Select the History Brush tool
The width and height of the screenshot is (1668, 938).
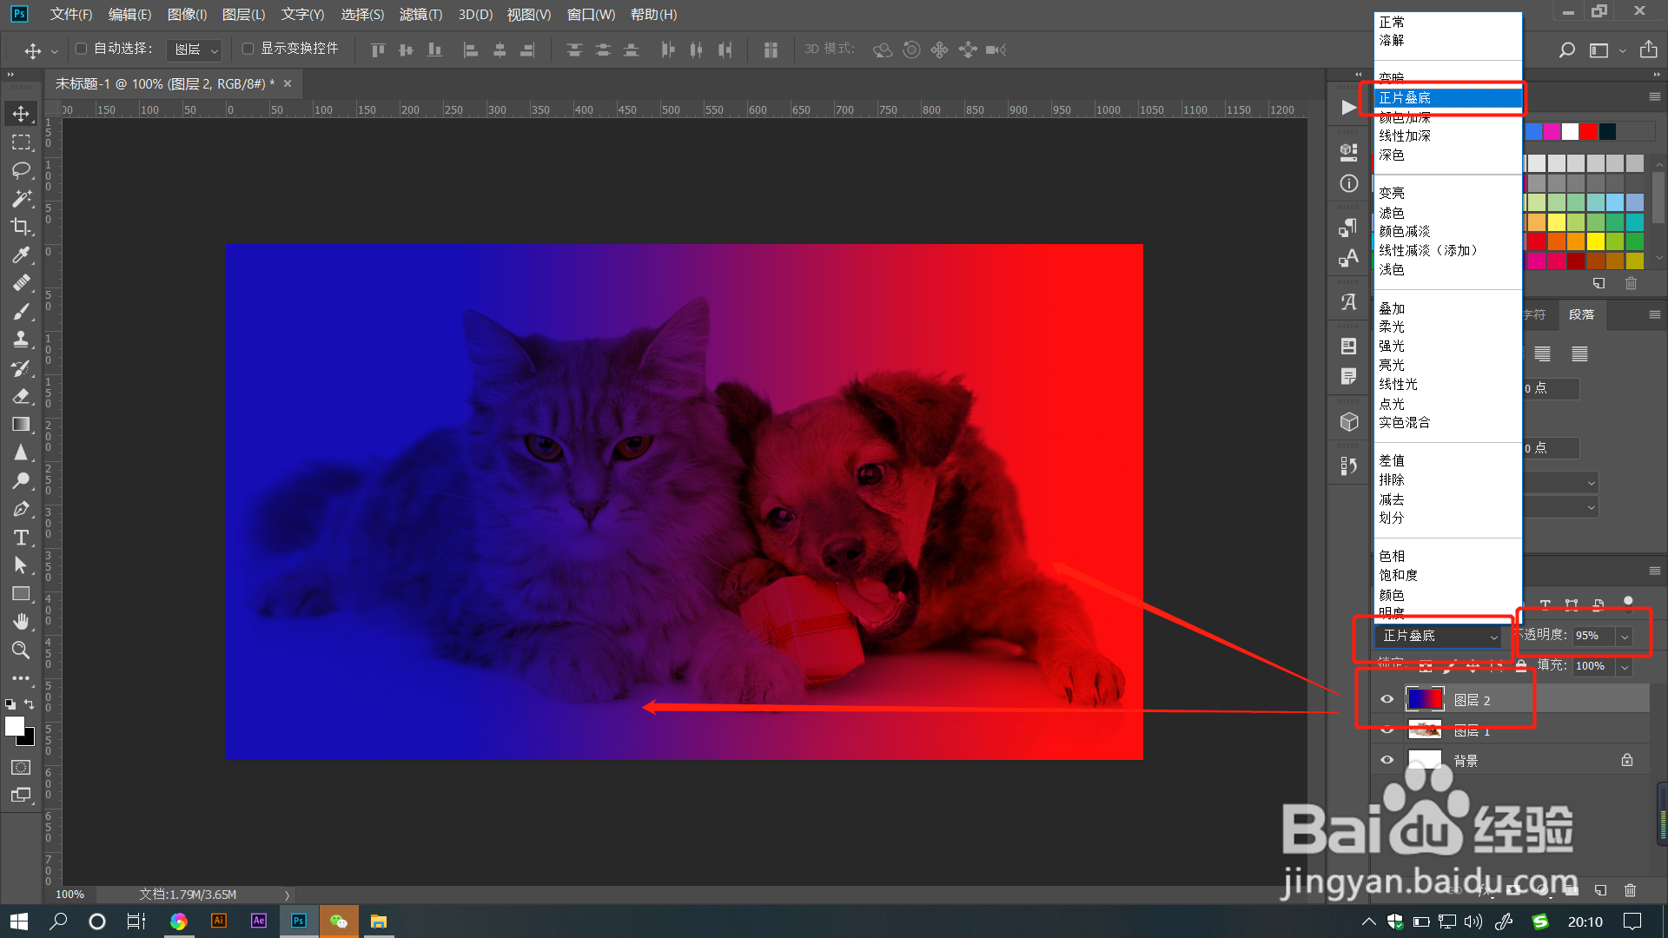click(21, 368)
